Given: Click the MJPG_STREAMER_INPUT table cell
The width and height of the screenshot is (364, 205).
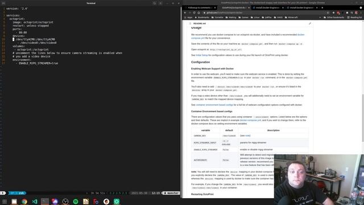Looking at the screenshot, I should [206, 143].
